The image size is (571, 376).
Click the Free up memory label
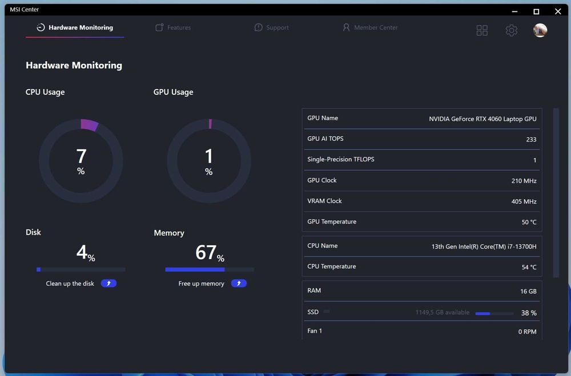tap(202, 284)
